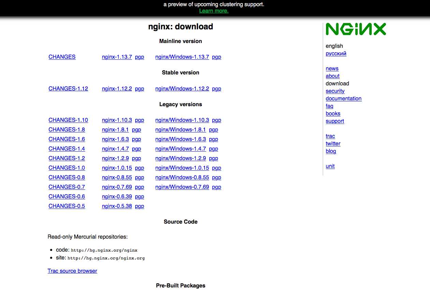Download nginx-0.7.69

pyautogui.click(x=117, y=187)
